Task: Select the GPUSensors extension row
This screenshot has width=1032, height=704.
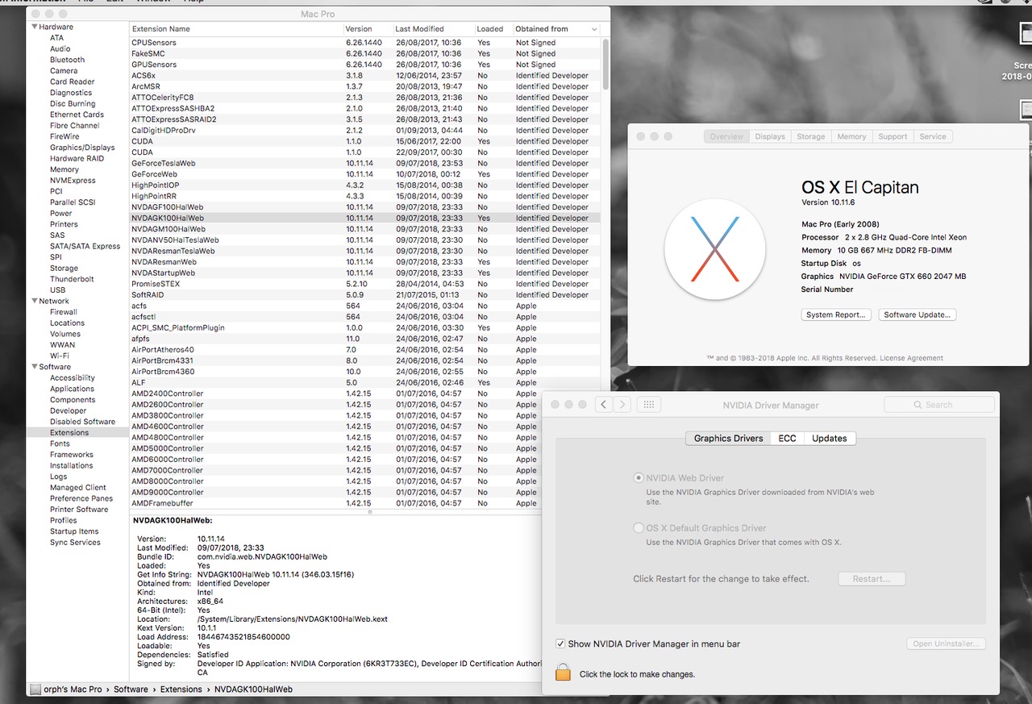Action: (365, 65)
